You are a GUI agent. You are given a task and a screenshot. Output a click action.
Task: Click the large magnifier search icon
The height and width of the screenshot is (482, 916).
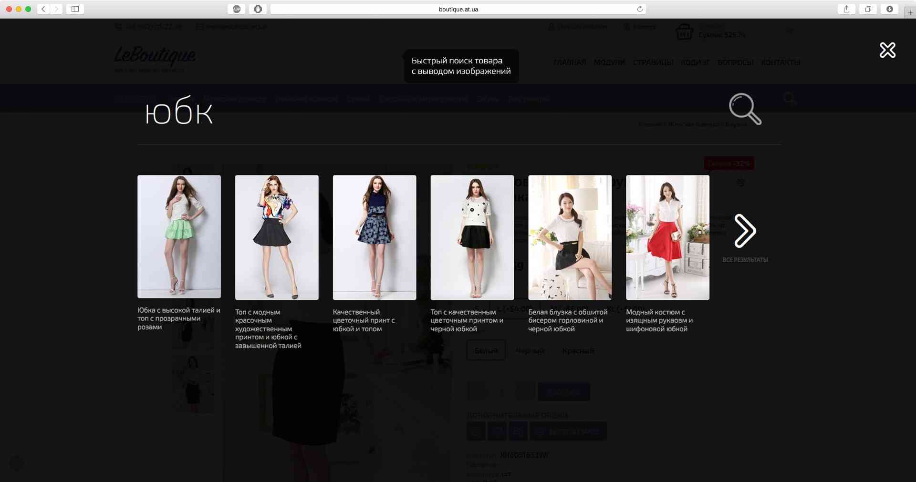click(x=744, y=109)
